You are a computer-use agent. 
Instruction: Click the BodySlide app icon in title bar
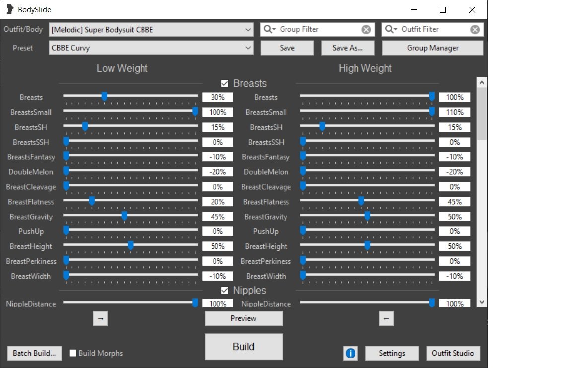pyautogui.click(x=9, y=10)
